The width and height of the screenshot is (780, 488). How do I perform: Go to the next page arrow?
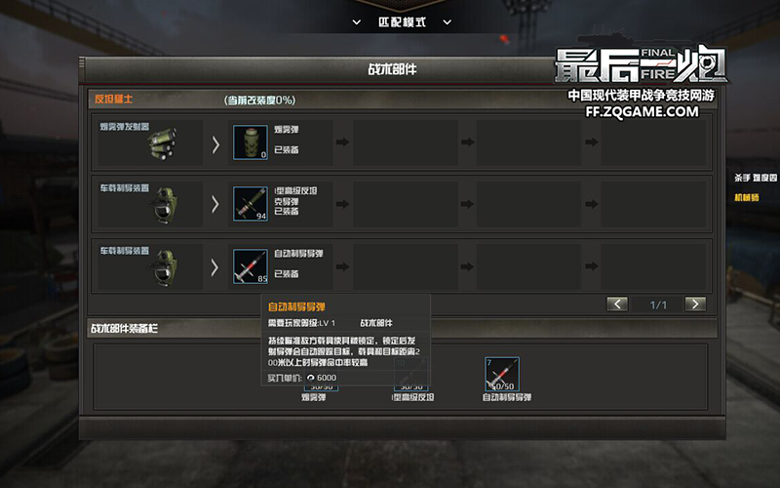[695, 304]
